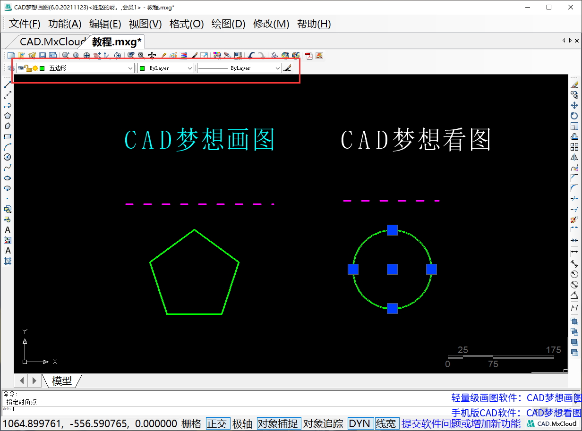This screenshot has height=431, width=582.
Task: Open link 轻量级画图软件：CAD梦想画图
Action: click(516, 398)
